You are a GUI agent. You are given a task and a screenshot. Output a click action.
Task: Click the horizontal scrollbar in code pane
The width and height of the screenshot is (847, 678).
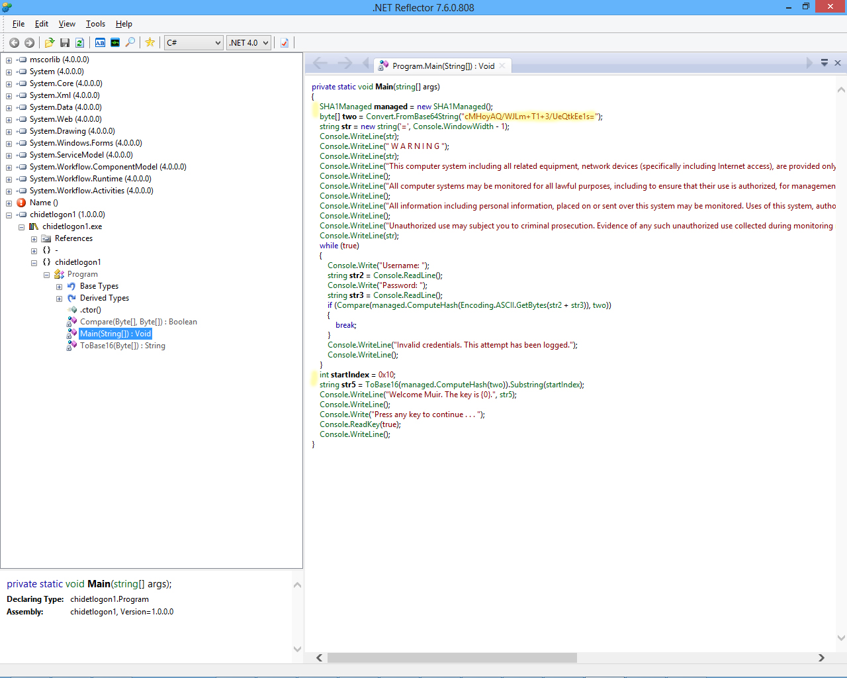coord(452,657)
